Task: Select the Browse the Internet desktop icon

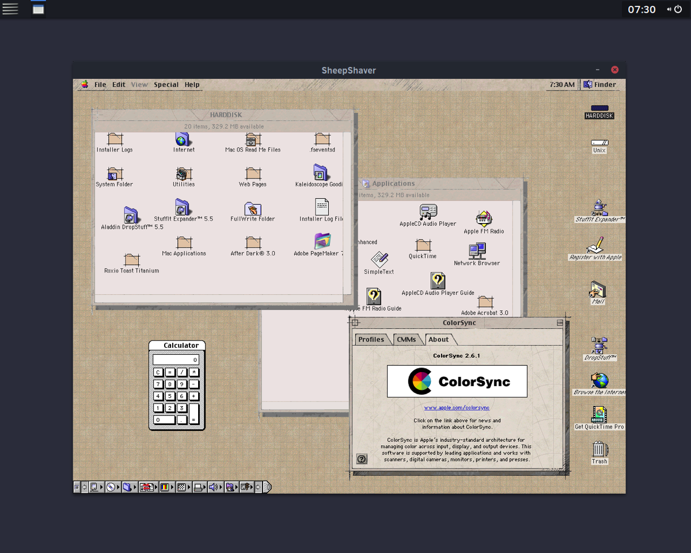Action: (x=599, y=380)
